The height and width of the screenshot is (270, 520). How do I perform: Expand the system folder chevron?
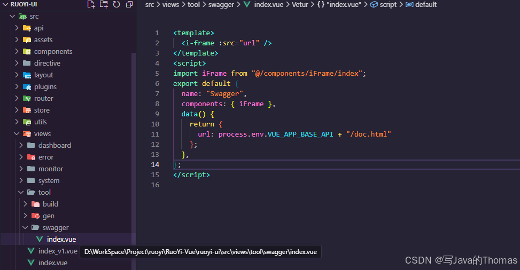point(21,180)
